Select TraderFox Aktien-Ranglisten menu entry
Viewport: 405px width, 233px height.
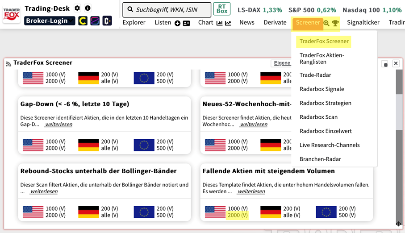[322, 58]
